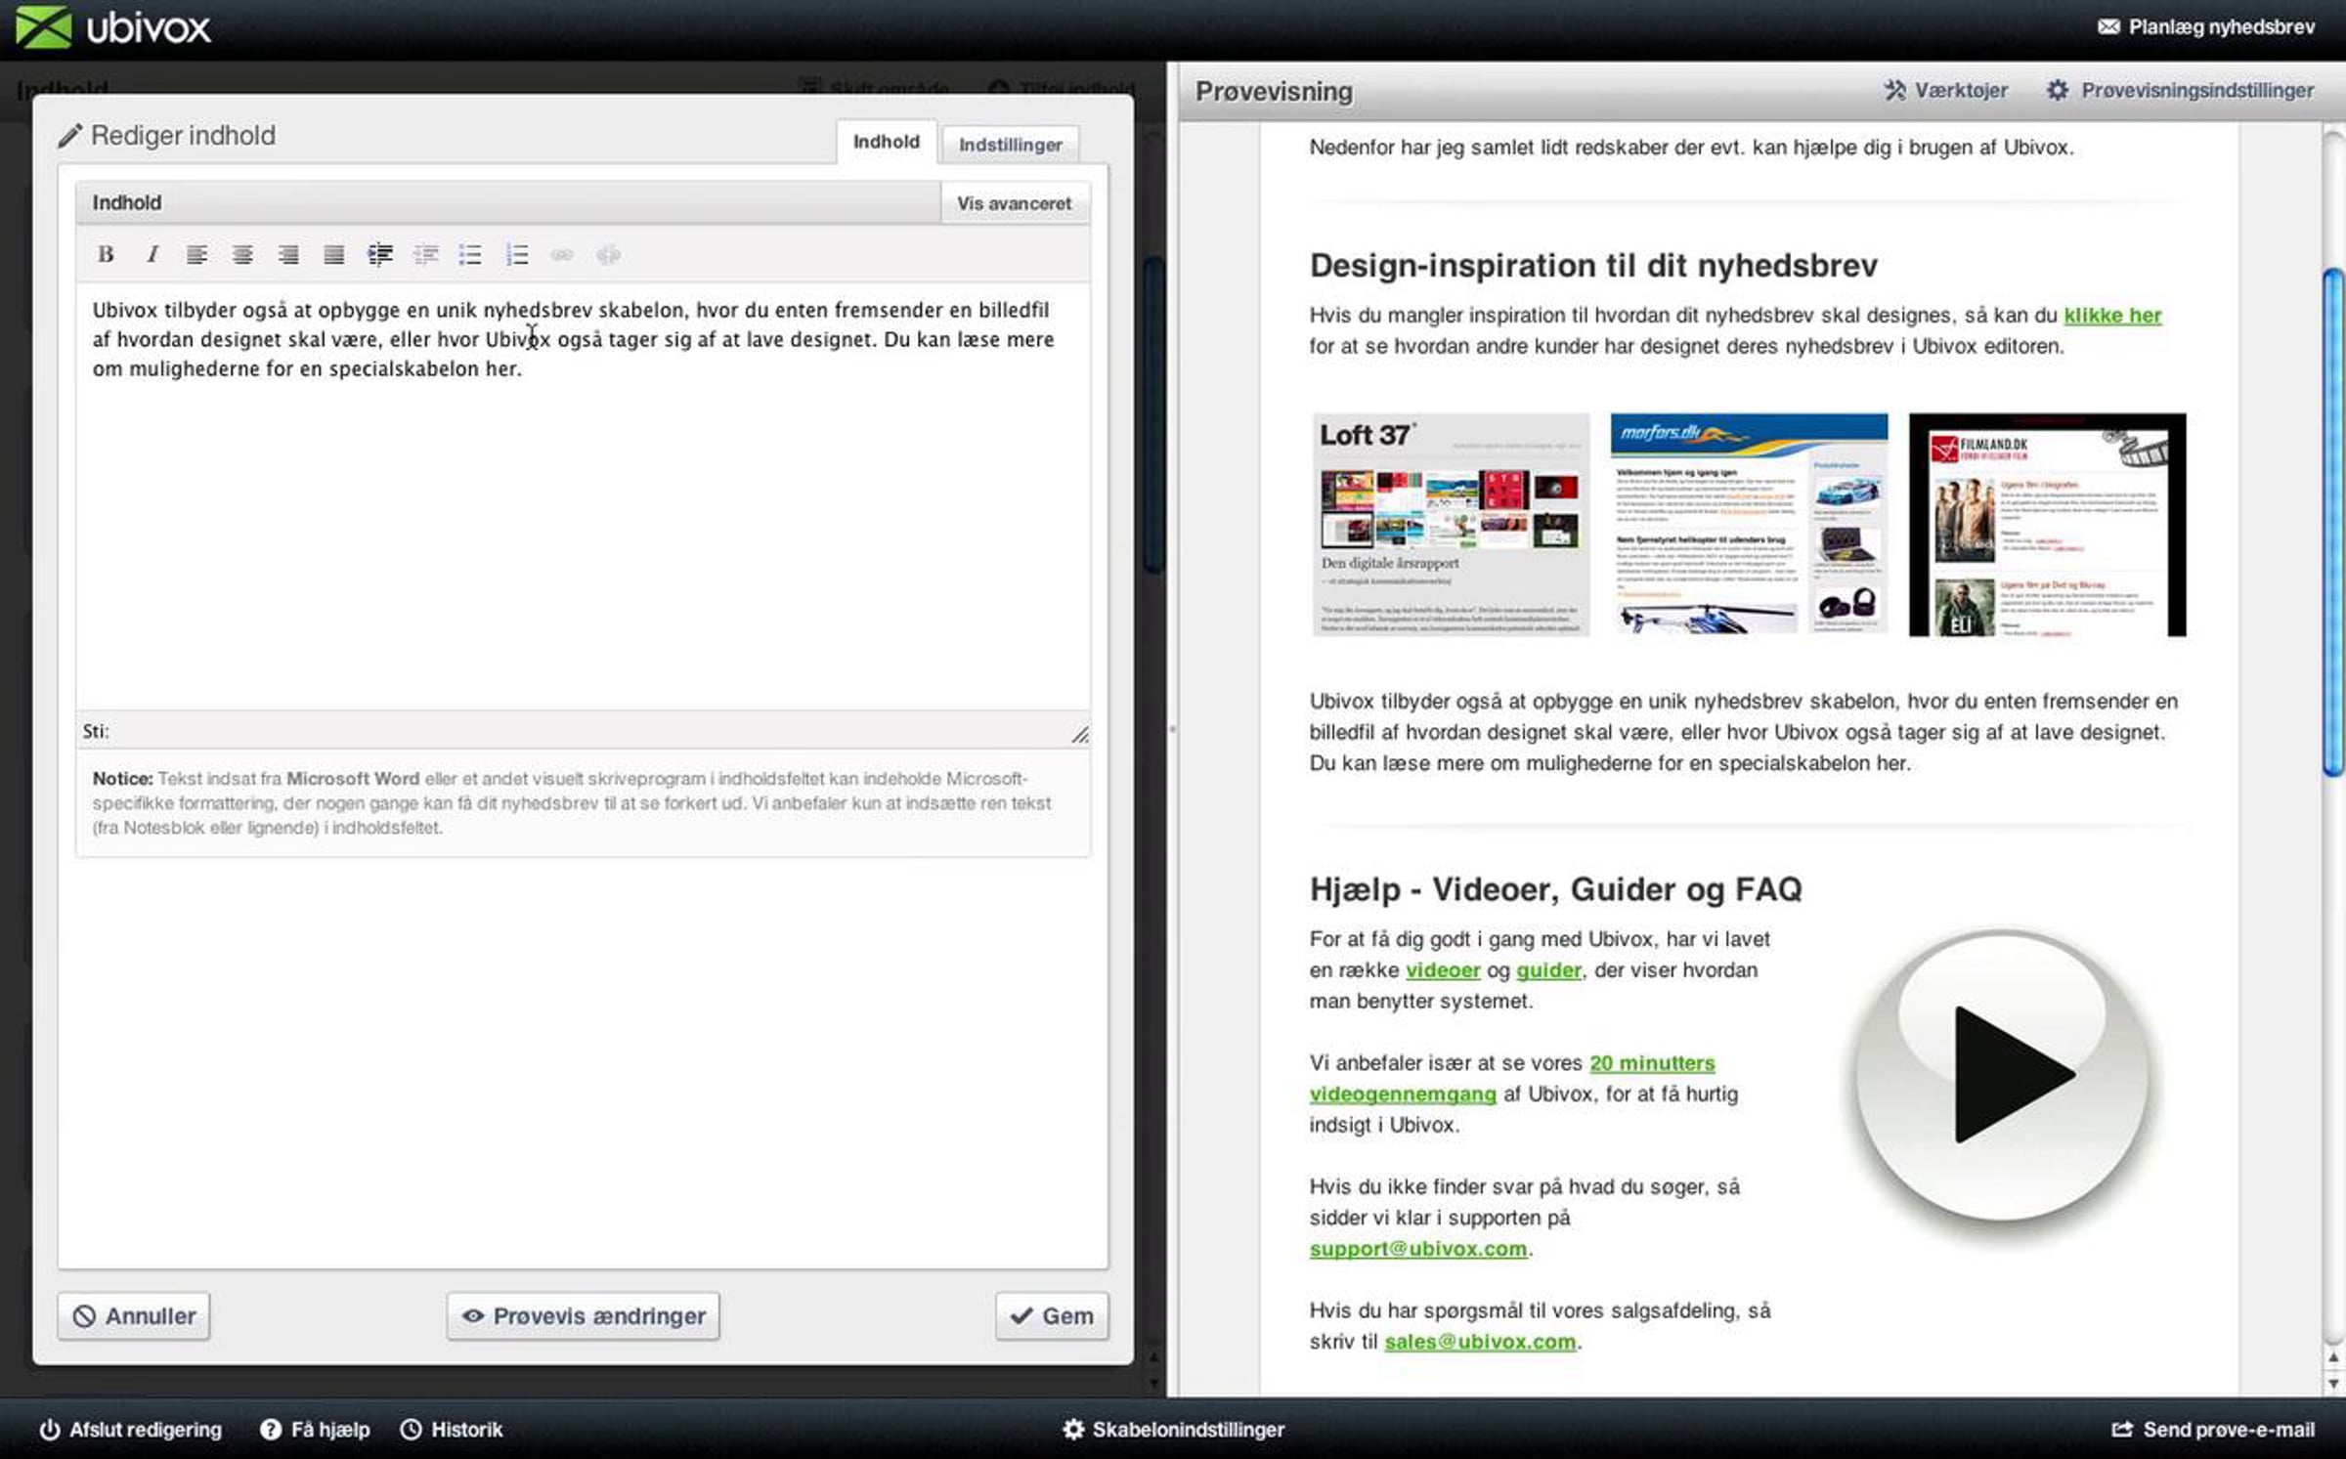
Task: Play the help video in the preview
Action: point(2002,1076)
